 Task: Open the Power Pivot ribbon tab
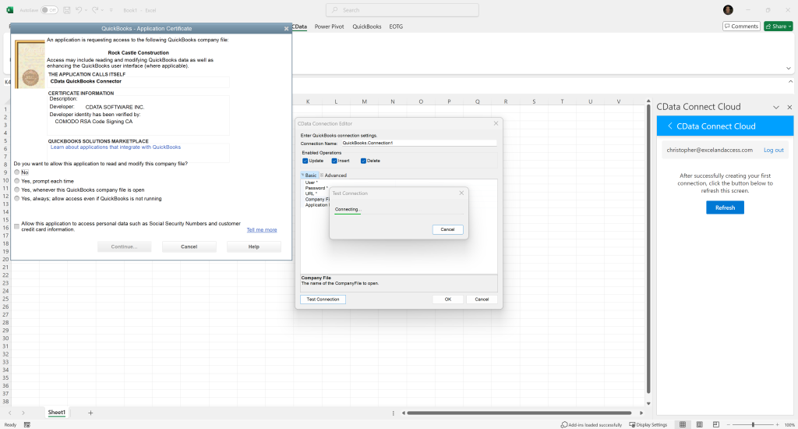[x=330, y=27]
